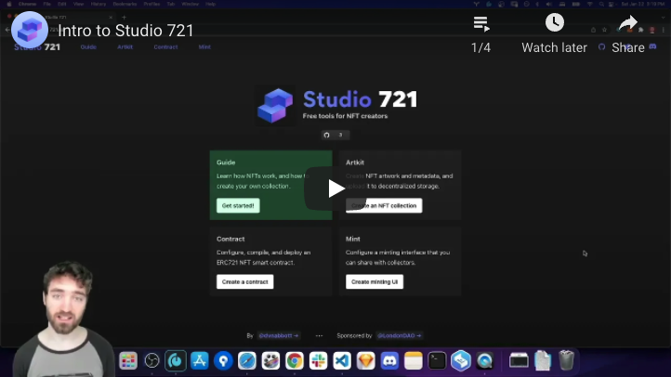Open the 'Intro to Studio 721' title link
The width and height of the screenshot is (671, 377).
click(125, 31)
